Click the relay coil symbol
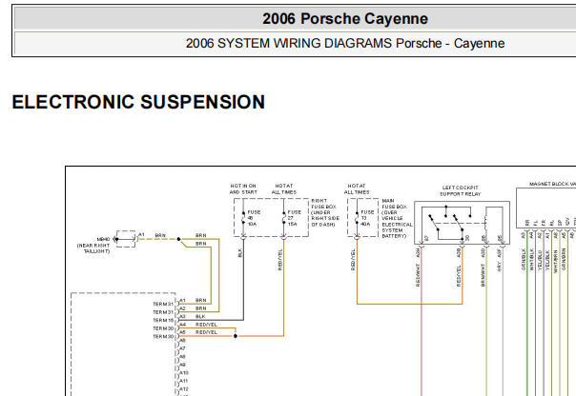The height and width of the screenshot is (396, 576). point(485,223)
